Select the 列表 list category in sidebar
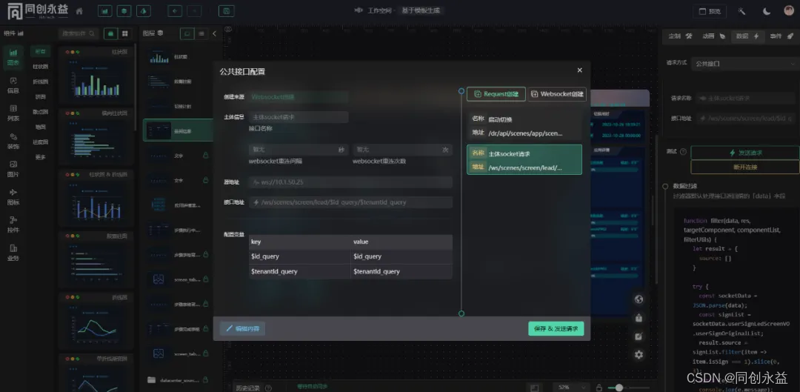The width and height of the screenshot is (800, 392). tap(13, 113)
